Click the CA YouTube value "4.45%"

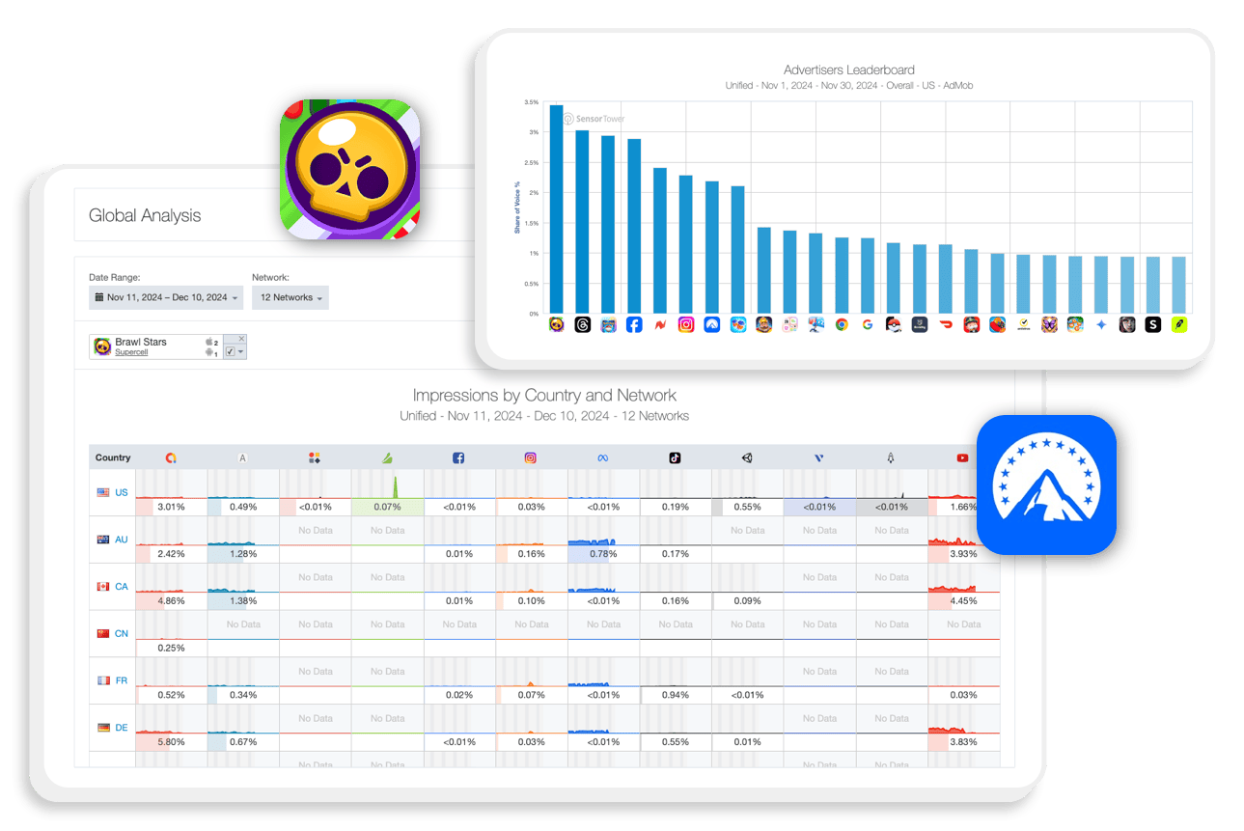pyautogui.click(x=963, y=601)
